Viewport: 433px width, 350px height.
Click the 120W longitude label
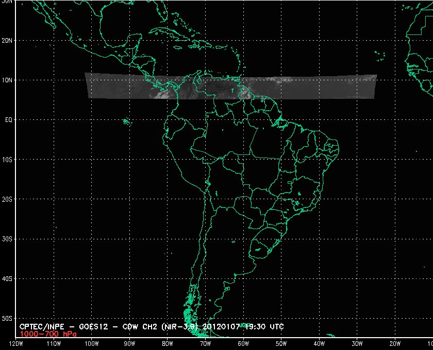click(x=16, y=344)
